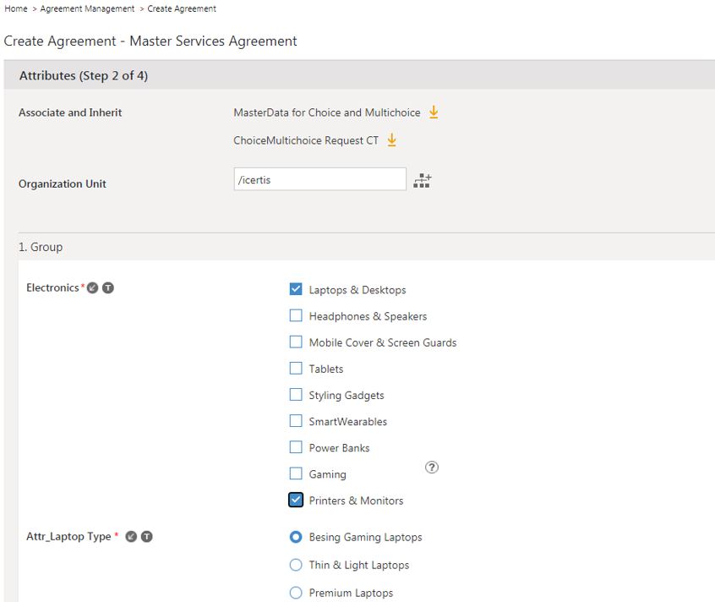Choose the Premium Laptops radio option
The image size is (715, 602).
click(296, 593)
